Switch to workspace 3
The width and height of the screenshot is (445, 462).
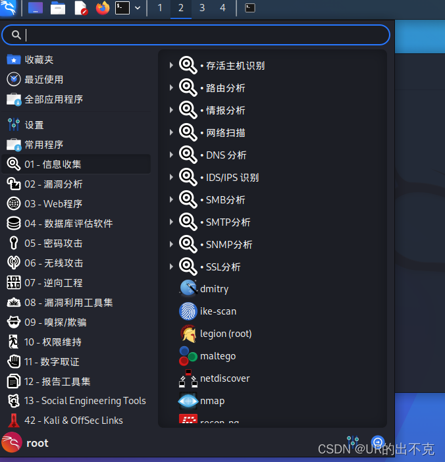202,8
